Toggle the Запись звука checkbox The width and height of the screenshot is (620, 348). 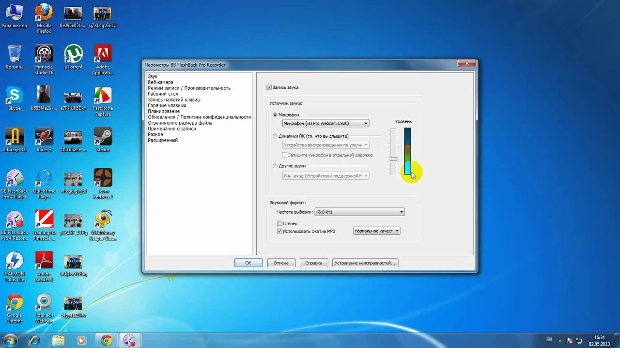269,87
